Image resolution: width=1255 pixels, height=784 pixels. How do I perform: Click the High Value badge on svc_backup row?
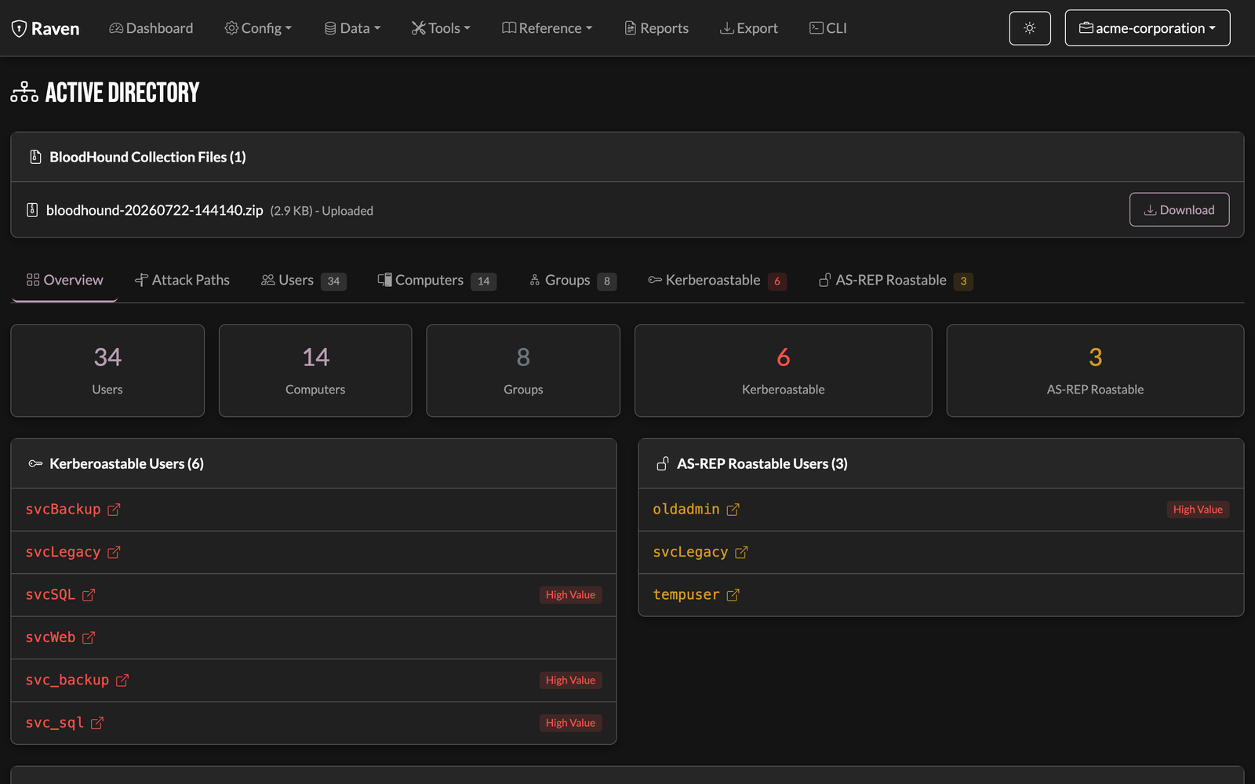(570, 681)
